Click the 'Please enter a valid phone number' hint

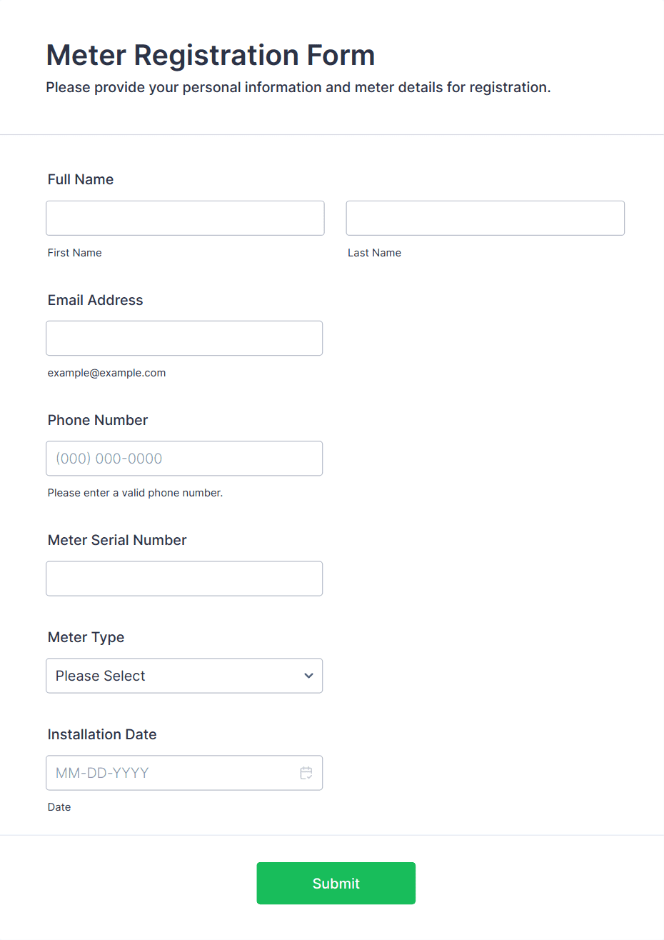[135, 493]
